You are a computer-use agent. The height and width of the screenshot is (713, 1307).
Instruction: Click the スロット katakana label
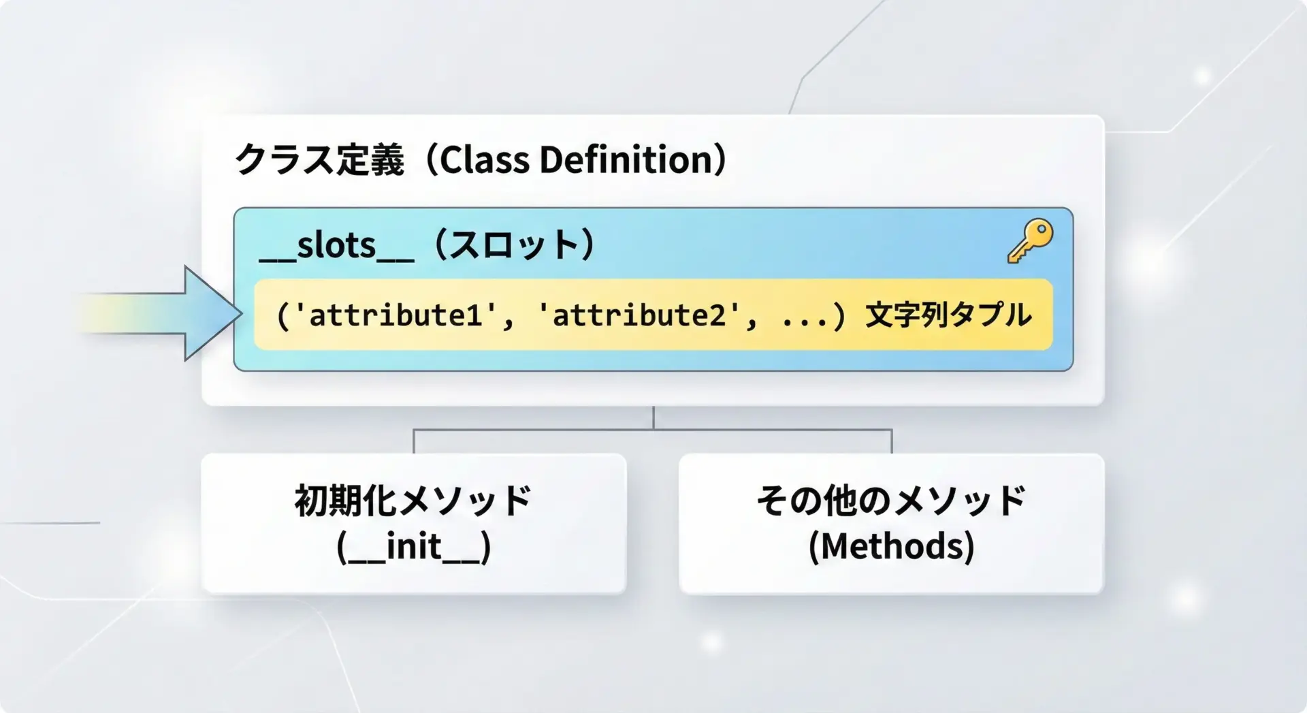pyautogui.click(x=515, y=245)
